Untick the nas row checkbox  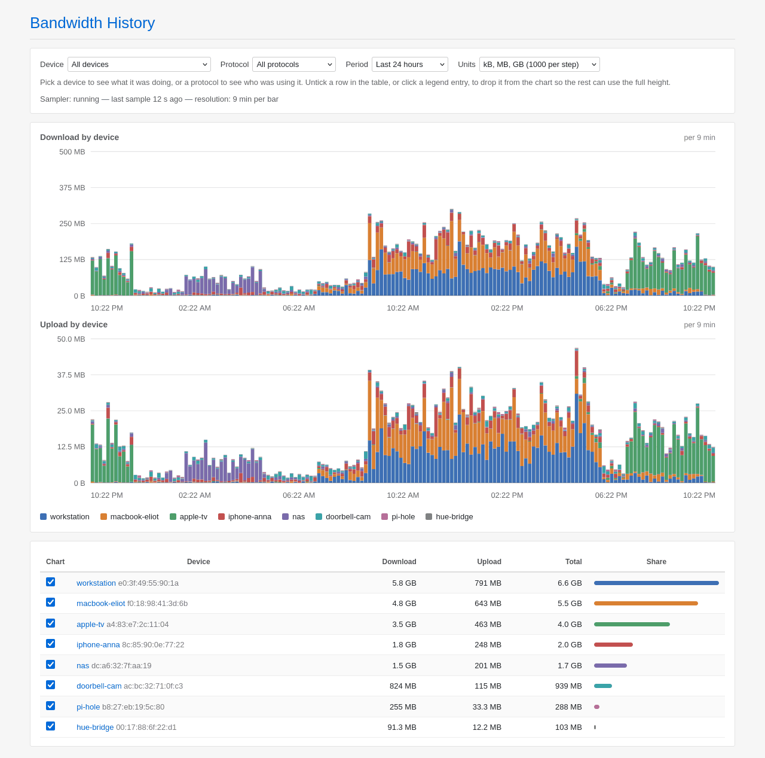tap(51, 665)
